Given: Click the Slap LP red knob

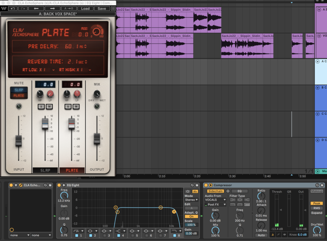Looking at the screenshot, I should click(50, 94).
